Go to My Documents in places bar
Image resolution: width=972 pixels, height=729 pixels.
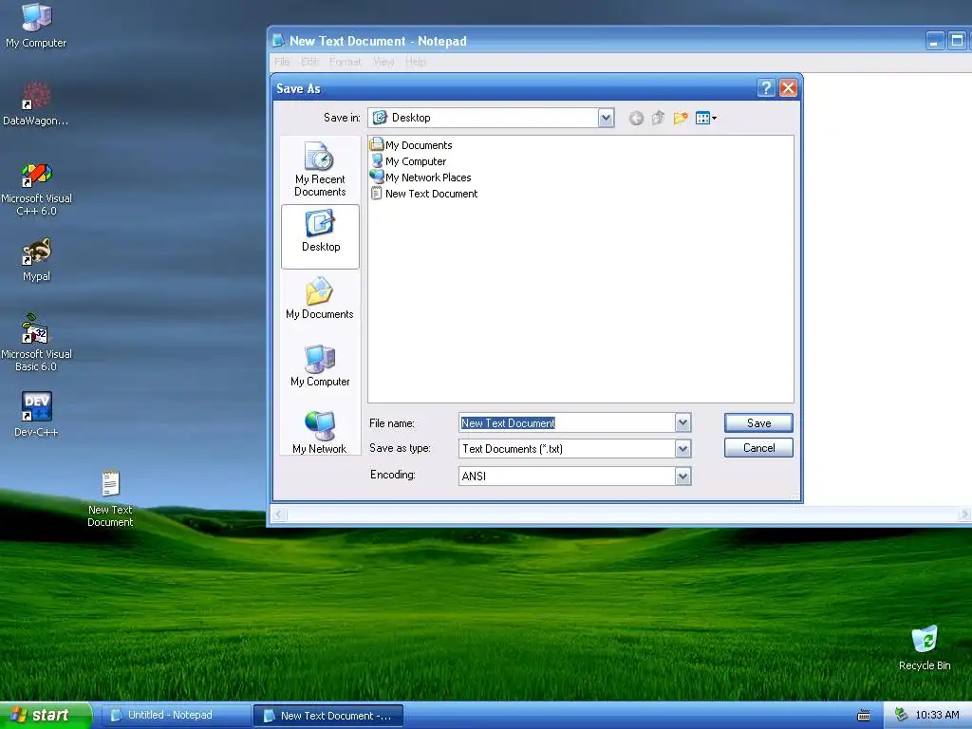click(x=320, y=298)
